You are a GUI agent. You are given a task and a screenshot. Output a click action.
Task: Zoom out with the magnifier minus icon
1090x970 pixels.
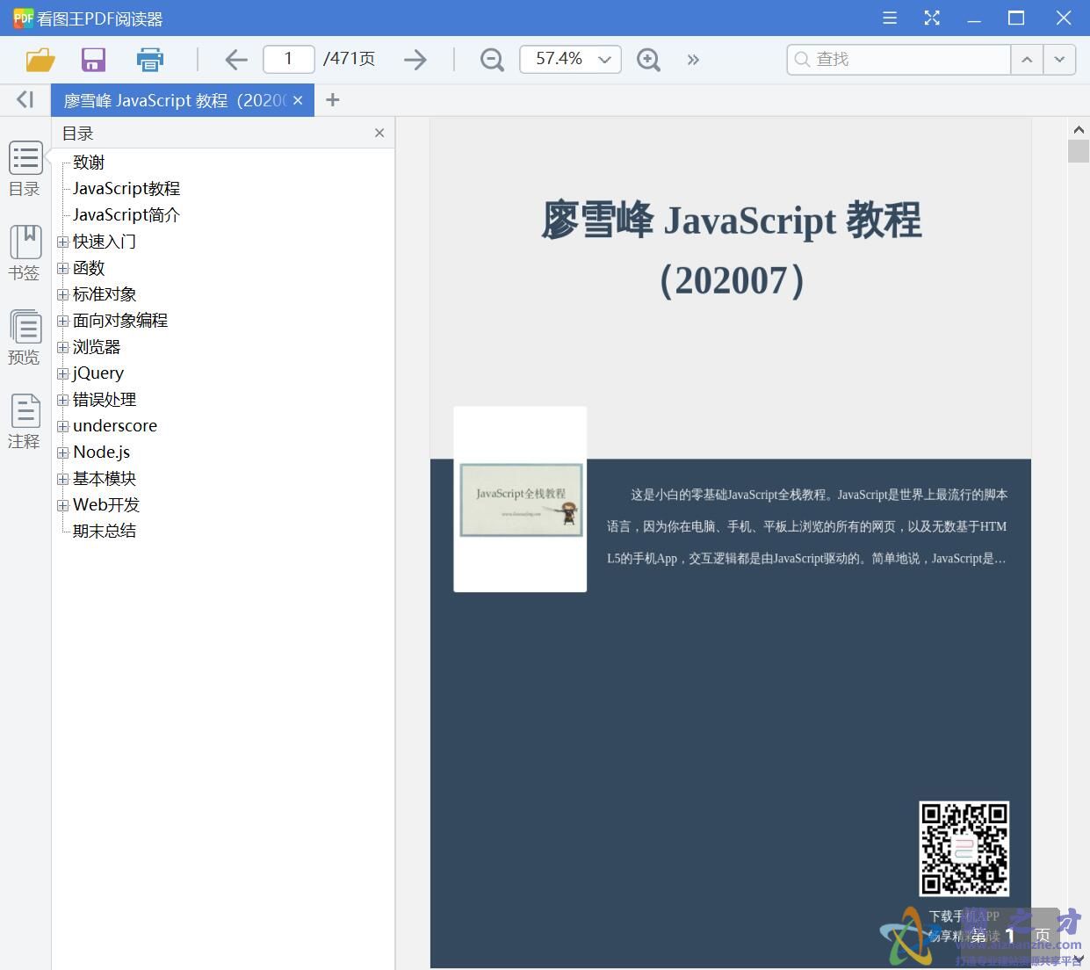pyautogui.click(x=491, y=59)
